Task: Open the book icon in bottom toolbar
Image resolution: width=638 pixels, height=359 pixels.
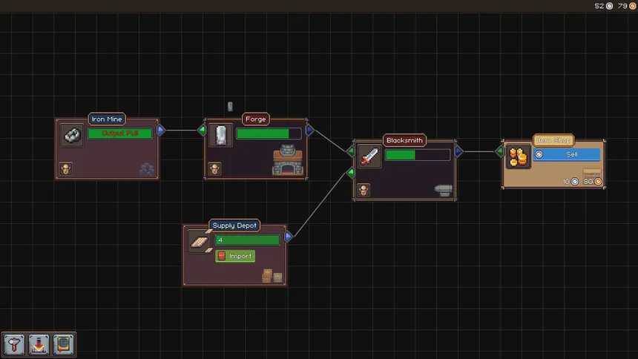Action: pyautogui.click(x=63, y=344)
